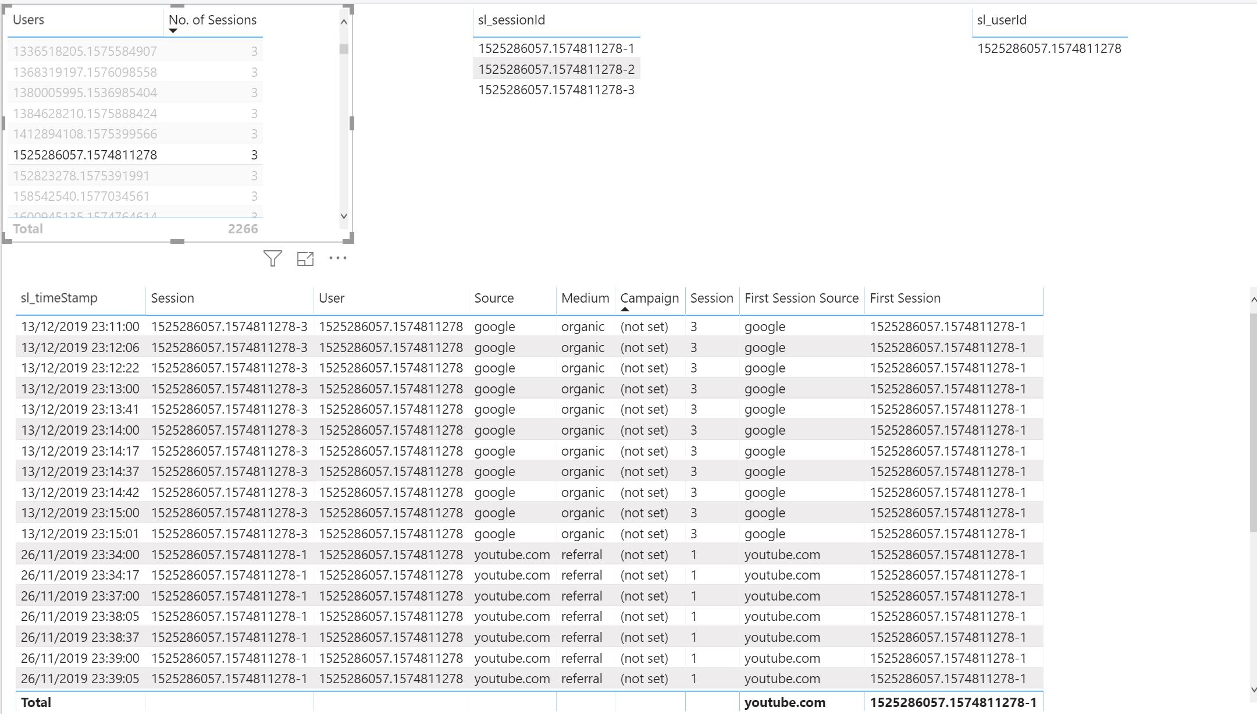
Task: Click the Focus mode icon
Action: pyautogui.click(x=305, y=259)
